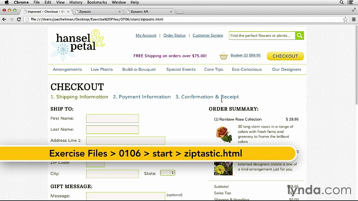Open the Special Events nav item
The height and width of the screenshot is (201, 358).
coord(181,70)
